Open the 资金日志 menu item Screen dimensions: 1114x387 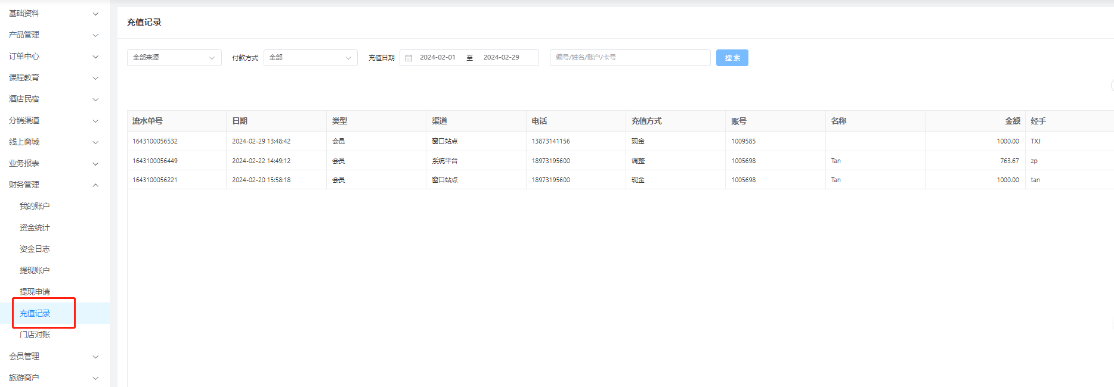(x=35, y=249)
